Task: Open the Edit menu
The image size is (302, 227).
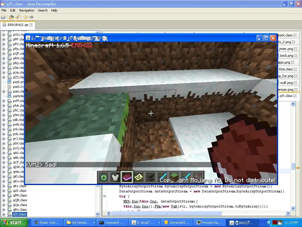Action: click(13, 10)
